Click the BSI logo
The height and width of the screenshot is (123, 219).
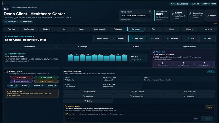point(7,9)
